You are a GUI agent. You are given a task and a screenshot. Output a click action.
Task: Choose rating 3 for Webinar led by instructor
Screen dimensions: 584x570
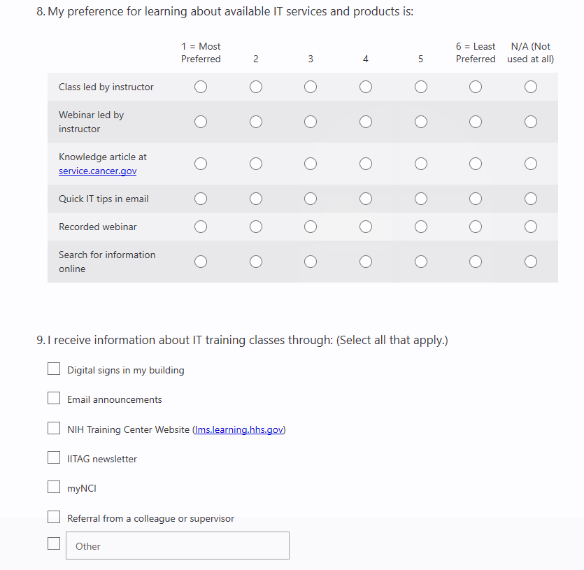311,122
